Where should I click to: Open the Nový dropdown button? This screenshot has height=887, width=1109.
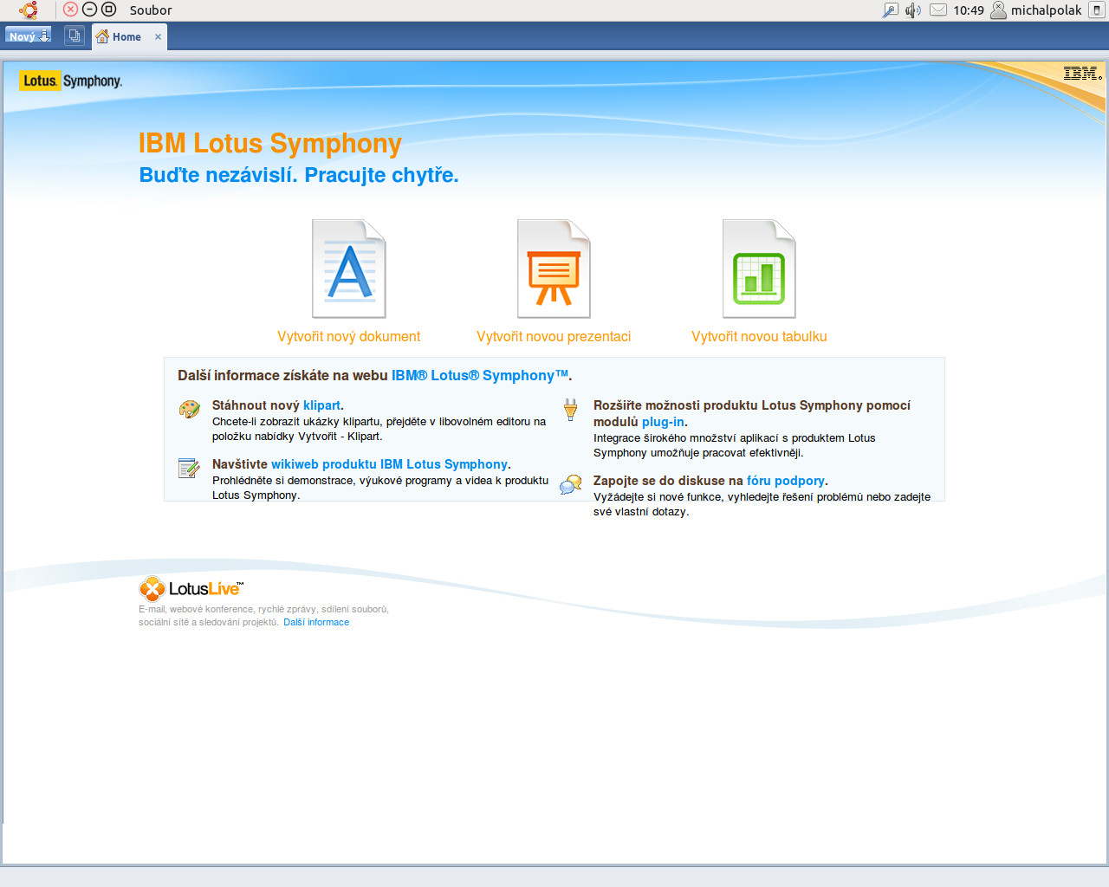click(x=29, y=36)
